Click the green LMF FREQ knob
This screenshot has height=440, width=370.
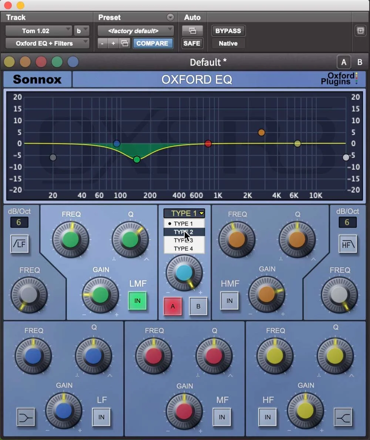70,239
